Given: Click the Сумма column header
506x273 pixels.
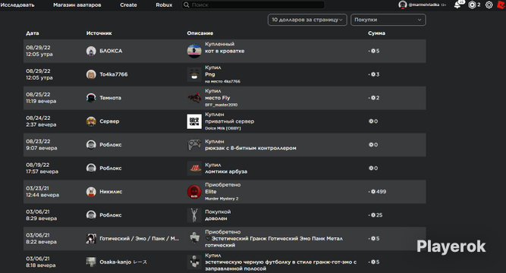Looking at the screenshot, I should tap(376, 33).
